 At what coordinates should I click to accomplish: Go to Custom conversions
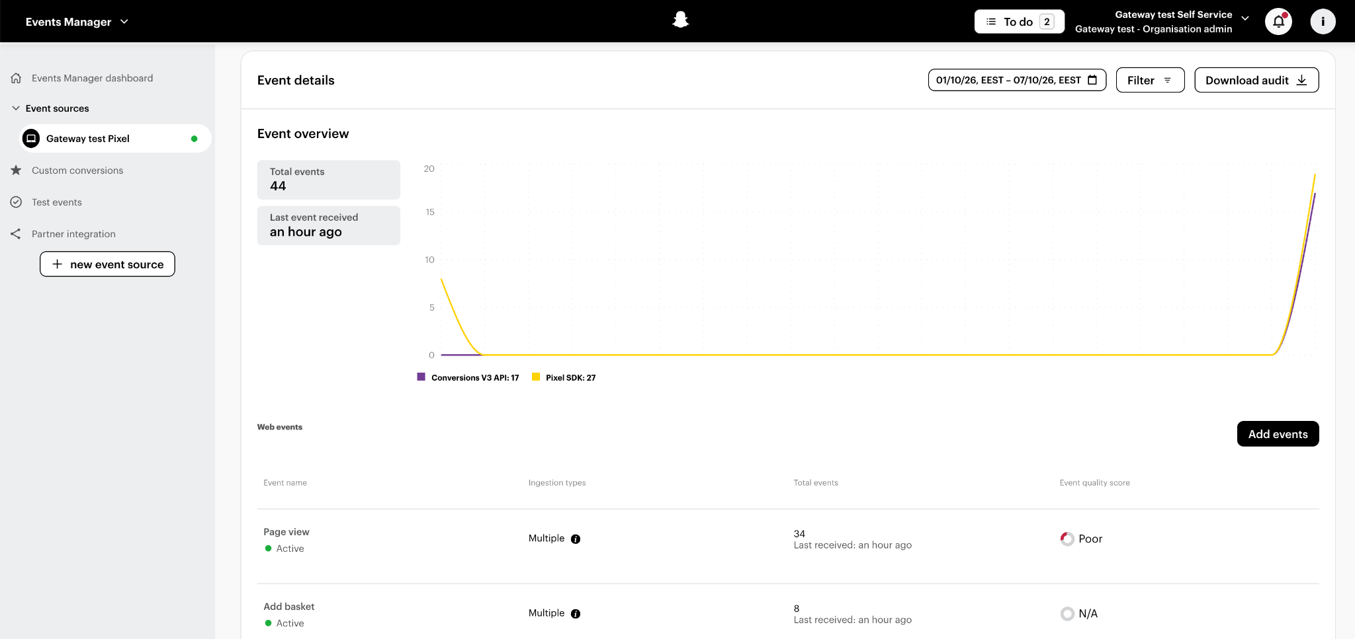(x=77, y=170)
